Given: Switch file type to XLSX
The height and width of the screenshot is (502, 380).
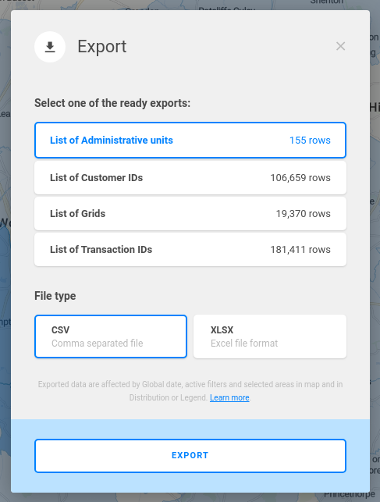Looking at the screenshot, I should click(270, 336).
